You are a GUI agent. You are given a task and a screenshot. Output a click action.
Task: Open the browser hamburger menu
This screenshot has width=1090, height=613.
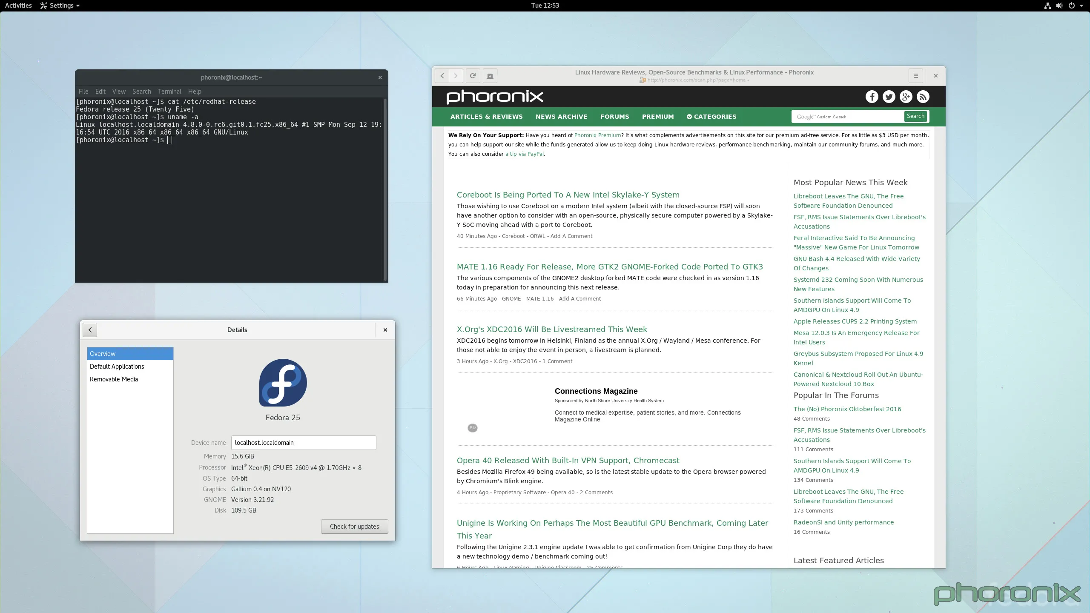(x=915, y=76)
